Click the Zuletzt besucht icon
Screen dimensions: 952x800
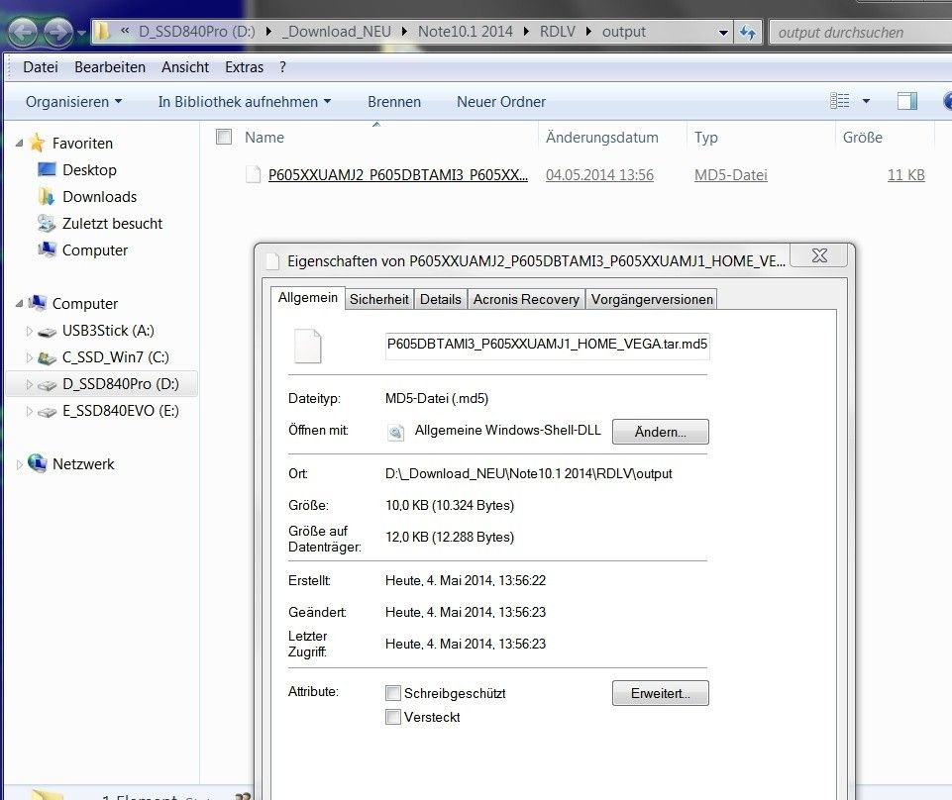[47, 223]
